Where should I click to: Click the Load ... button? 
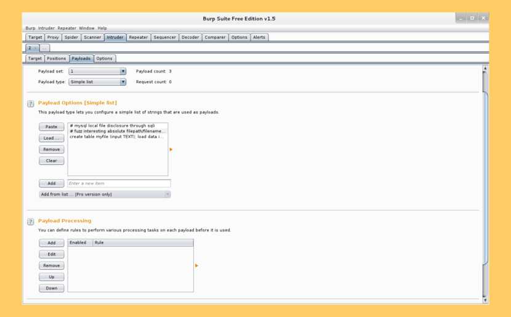click(52, 138)
